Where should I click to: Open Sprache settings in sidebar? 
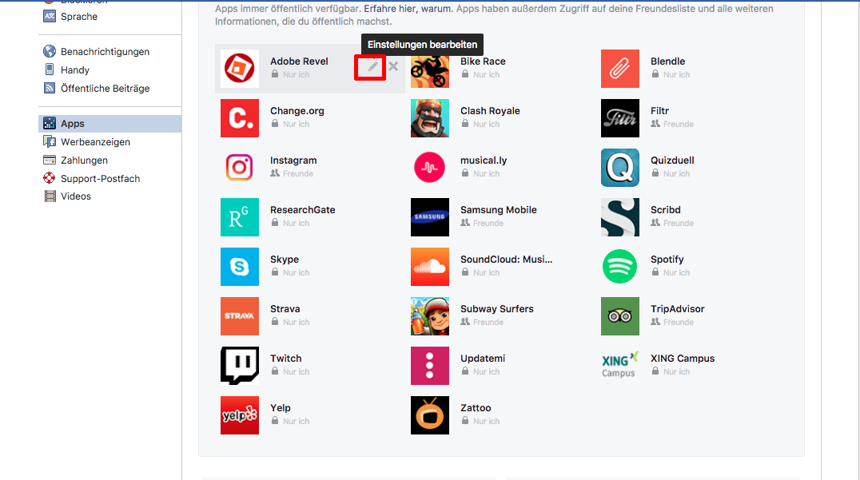coord(79,17)
